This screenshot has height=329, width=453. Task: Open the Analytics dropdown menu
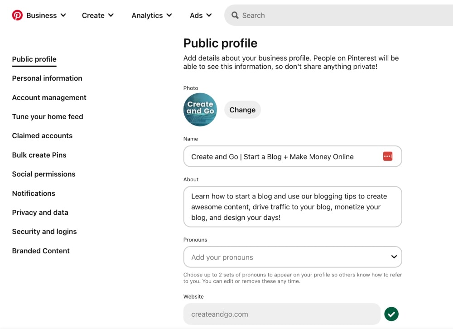(152, 15)
